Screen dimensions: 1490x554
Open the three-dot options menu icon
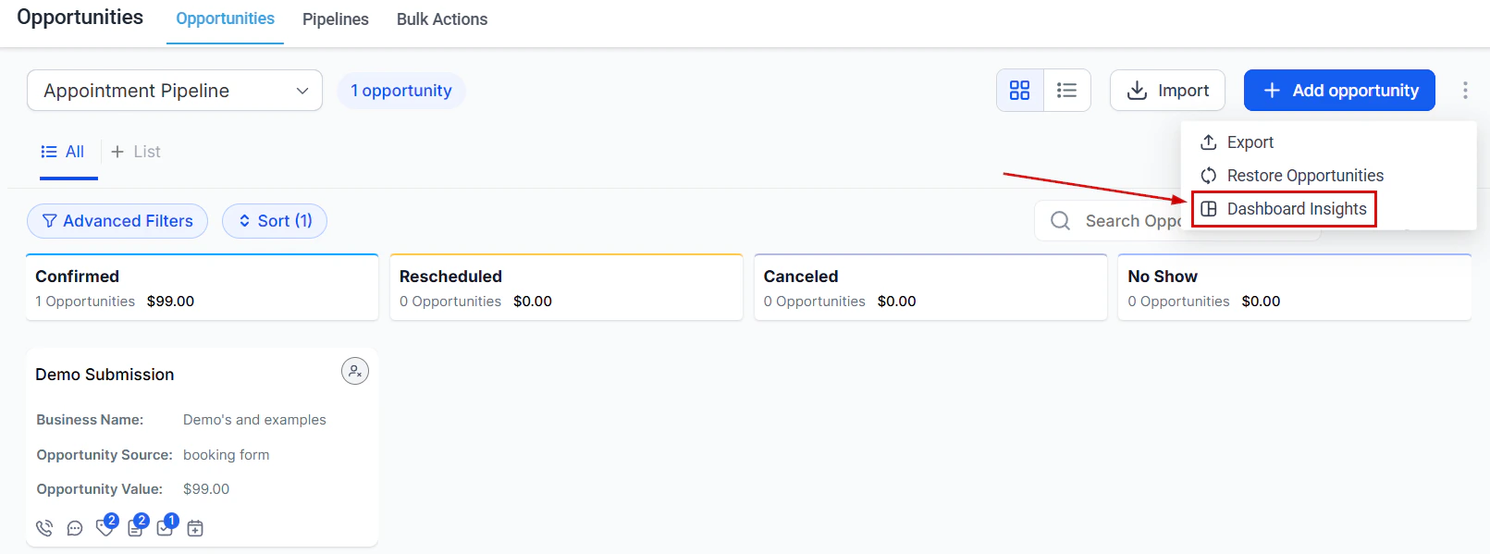pos(1465,90)
